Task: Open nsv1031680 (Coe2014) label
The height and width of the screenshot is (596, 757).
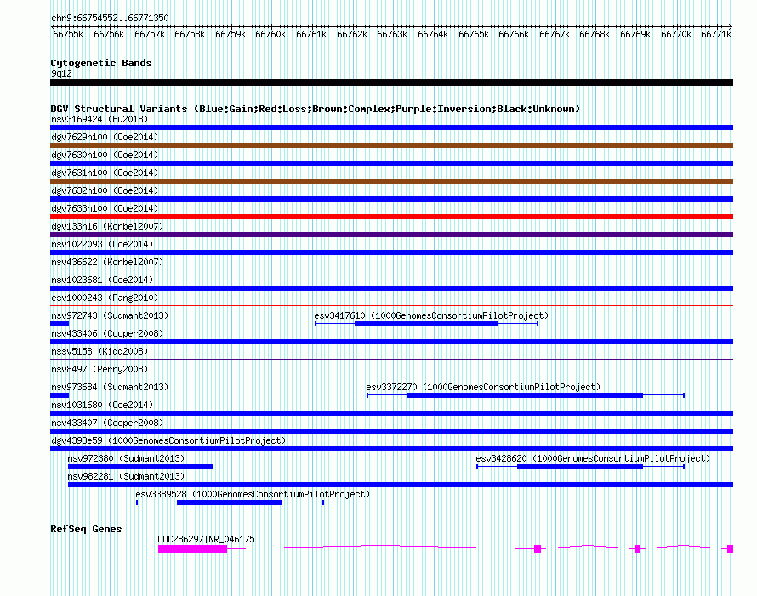Action: coord(102,405)
